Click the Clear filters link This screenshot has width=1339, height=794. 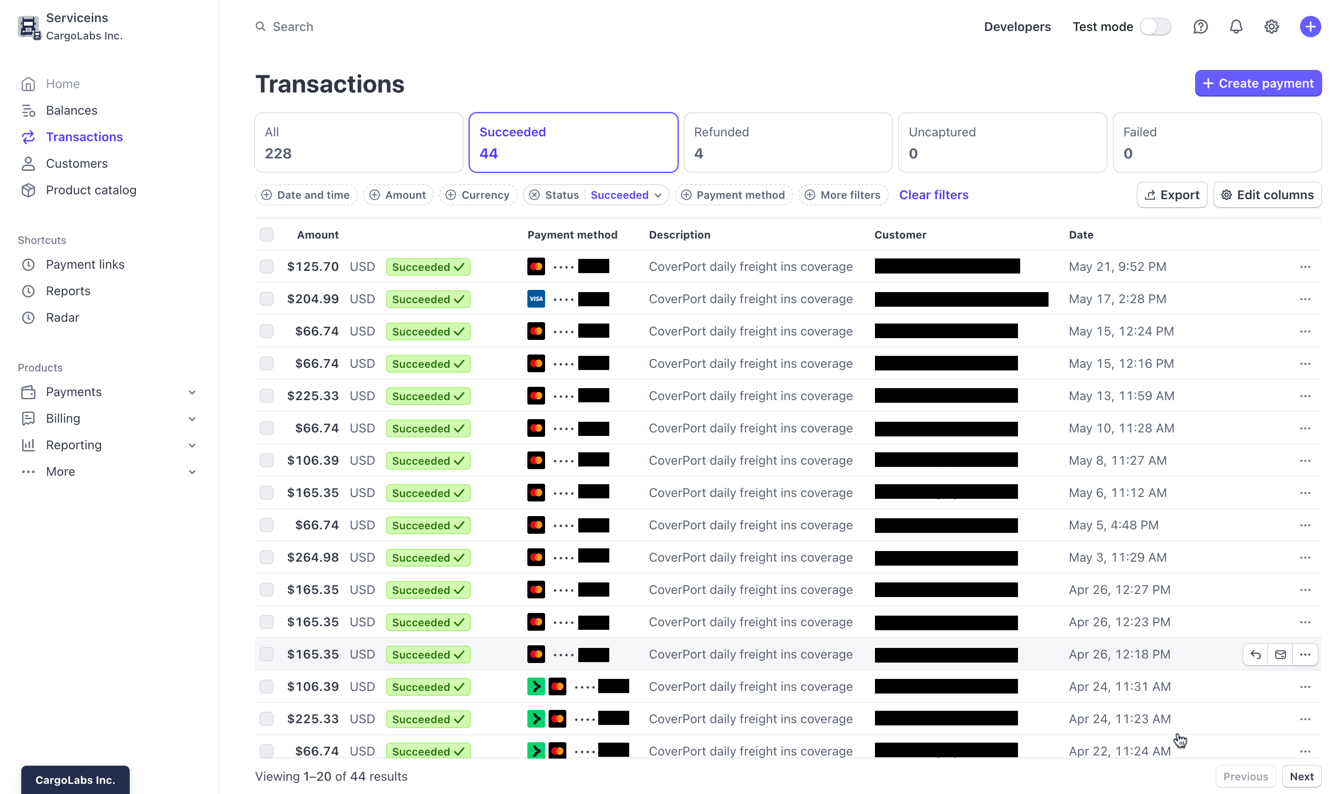tap(933, 195)
